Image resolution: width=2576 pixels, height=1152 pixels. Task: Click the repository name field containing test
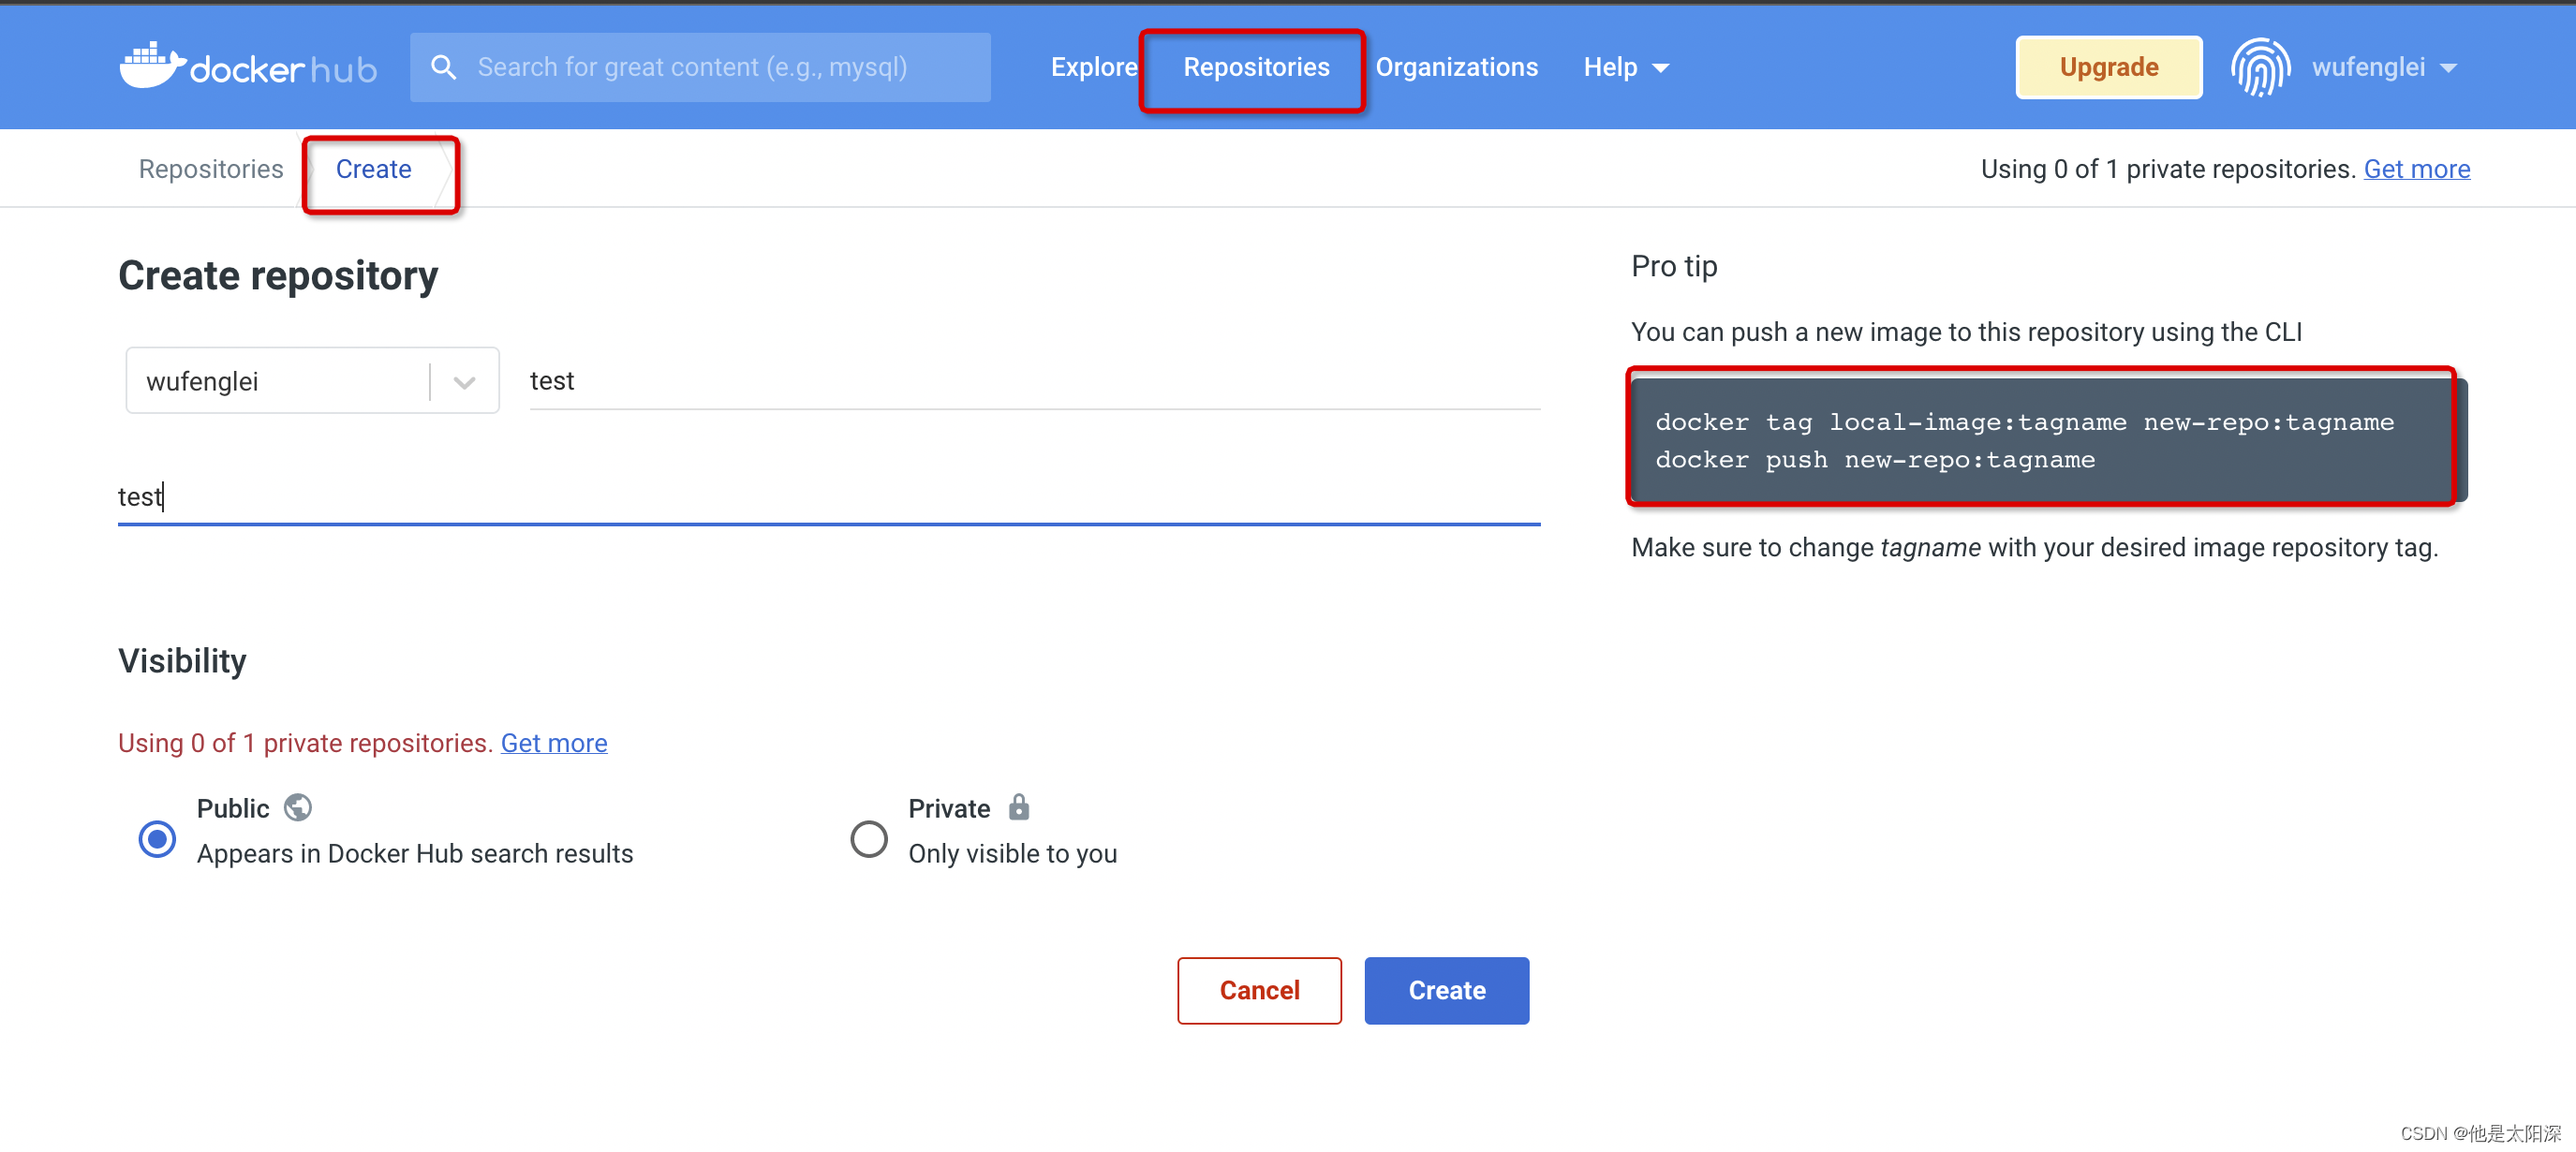[1034, 380]
